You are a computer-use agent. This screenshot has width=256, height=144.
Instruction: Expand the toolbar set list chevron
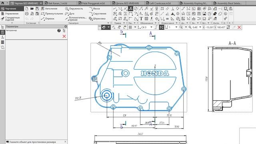click(x=12, y=23)
